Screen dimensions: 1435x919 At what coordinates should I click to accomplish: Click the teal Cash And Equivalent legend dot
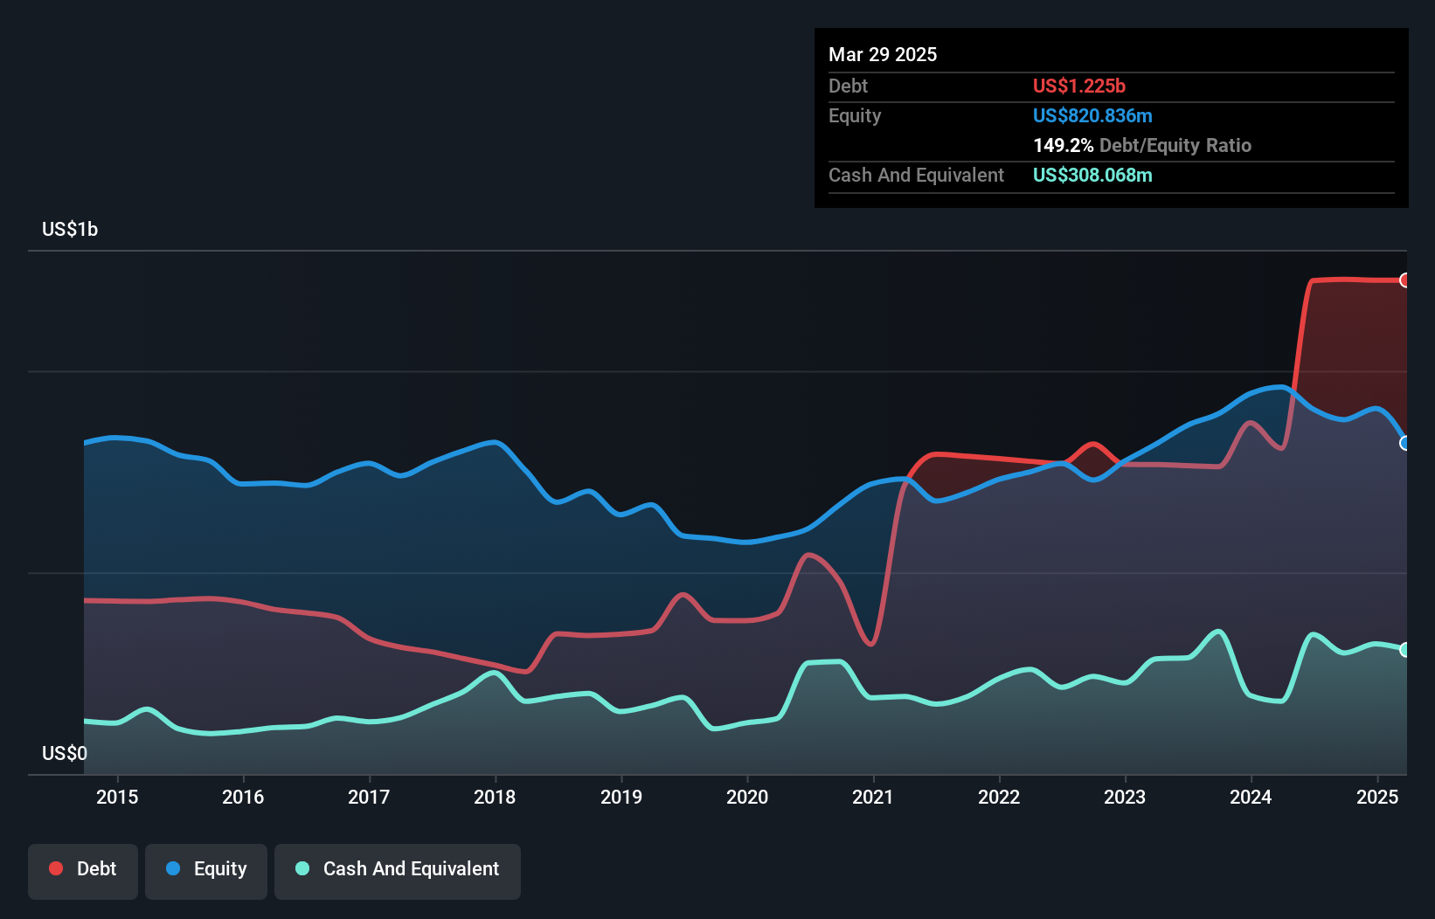301,868
